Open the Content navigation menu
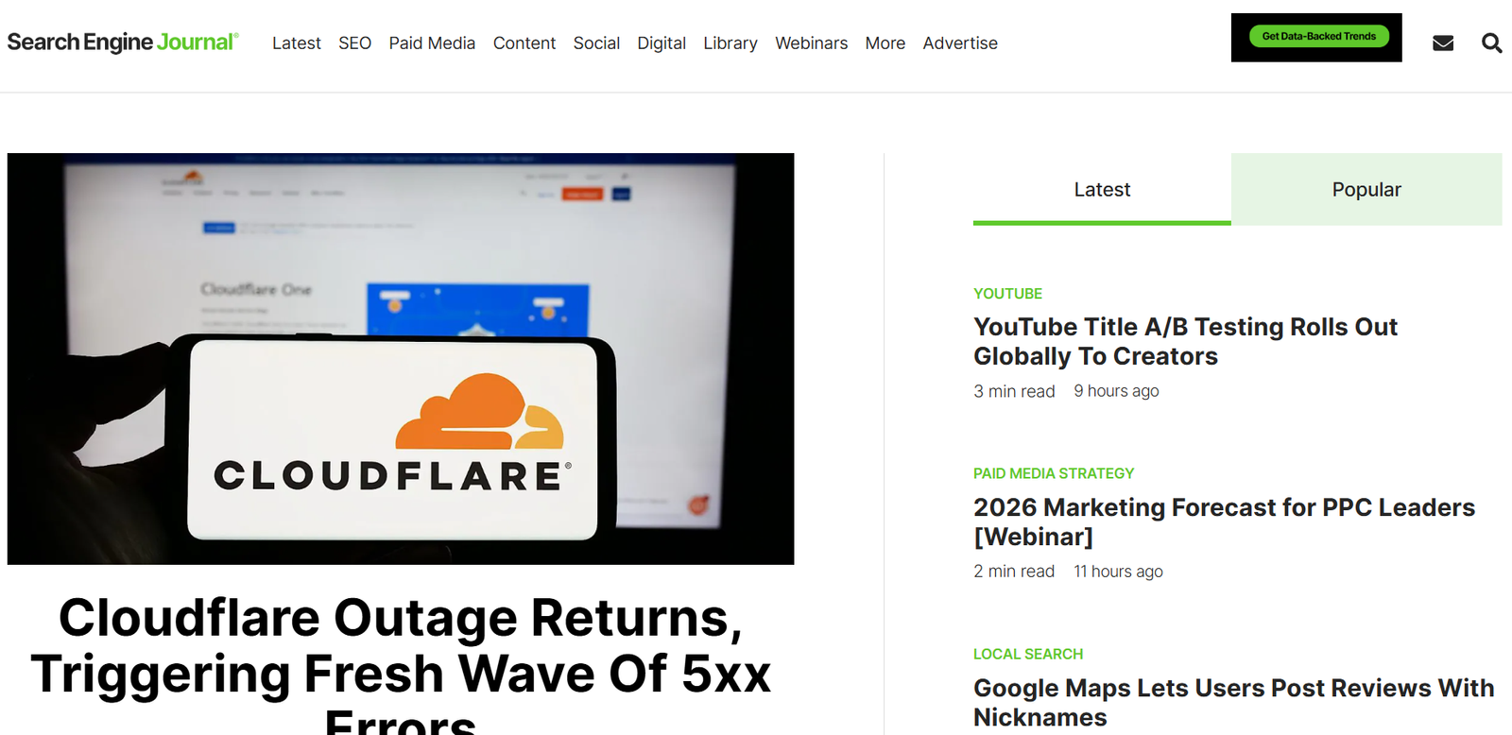Image resolution: width=1512 pixels, height=735 pixels. [x=524, y=43]
